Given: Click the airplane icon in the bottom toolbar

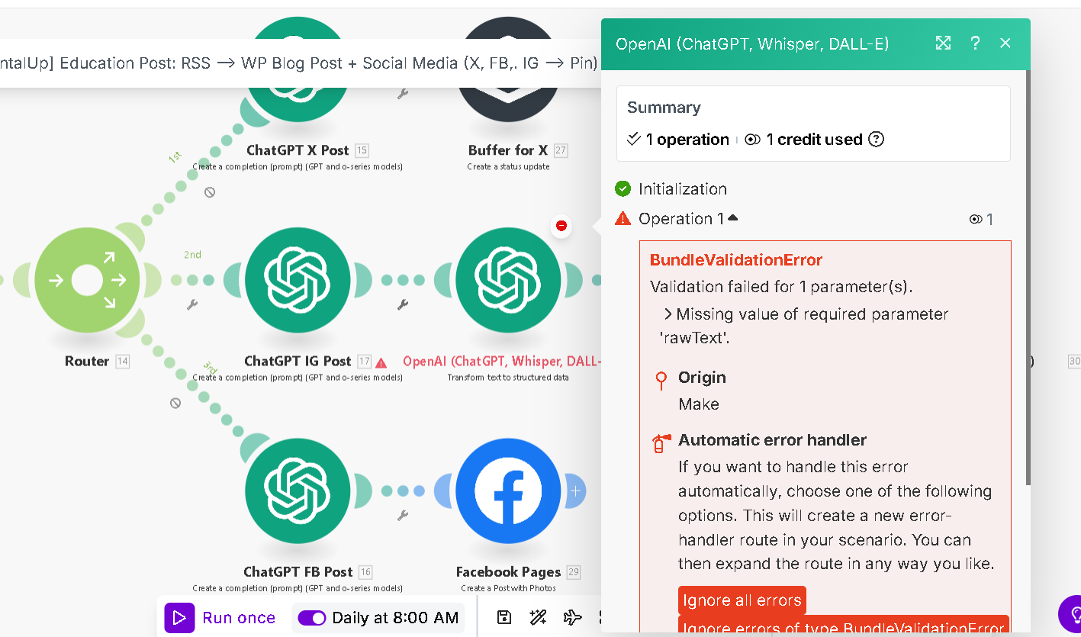Looking at the screenshot, I should (x=572, y=617).
